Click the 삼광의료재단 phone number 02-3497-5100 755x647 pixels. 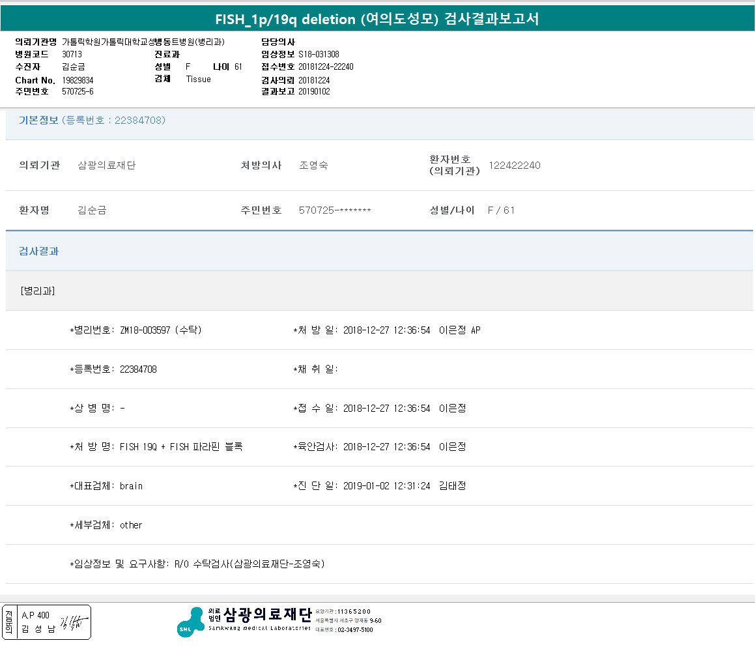click(354, 630)
